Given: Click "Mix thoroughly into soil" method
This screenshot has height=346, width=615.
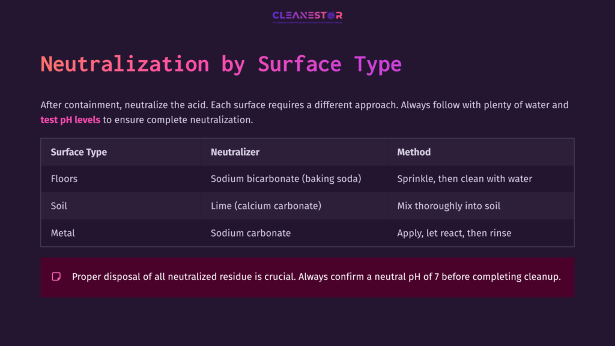Looking at the screenshot, I should click(449, 206).
